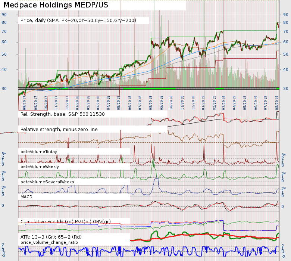Select the "price_volume_change_ratio" label
This screenshot has height=261, width=291.
49,243
